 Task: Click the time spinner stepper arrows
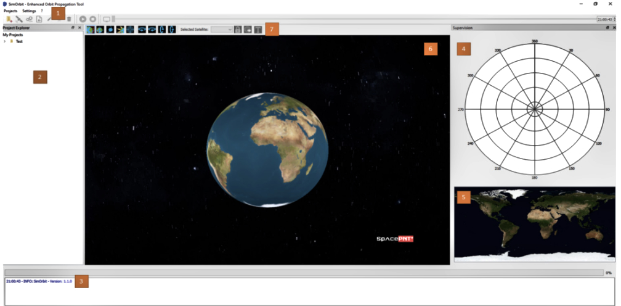(614, 20)
